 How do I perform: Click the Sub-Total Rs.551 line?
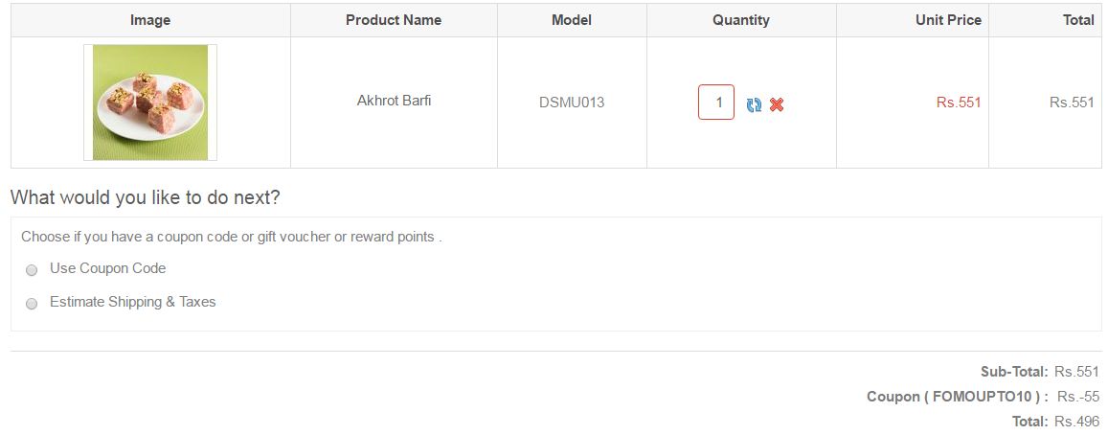[x=1039, y=372]
